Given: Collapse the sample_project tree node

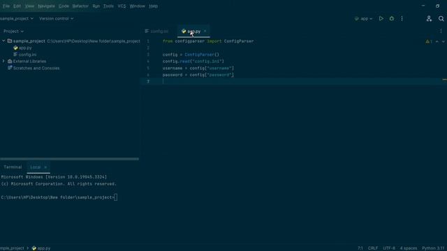Looking at the screenshot, I should tap(3, 41).
